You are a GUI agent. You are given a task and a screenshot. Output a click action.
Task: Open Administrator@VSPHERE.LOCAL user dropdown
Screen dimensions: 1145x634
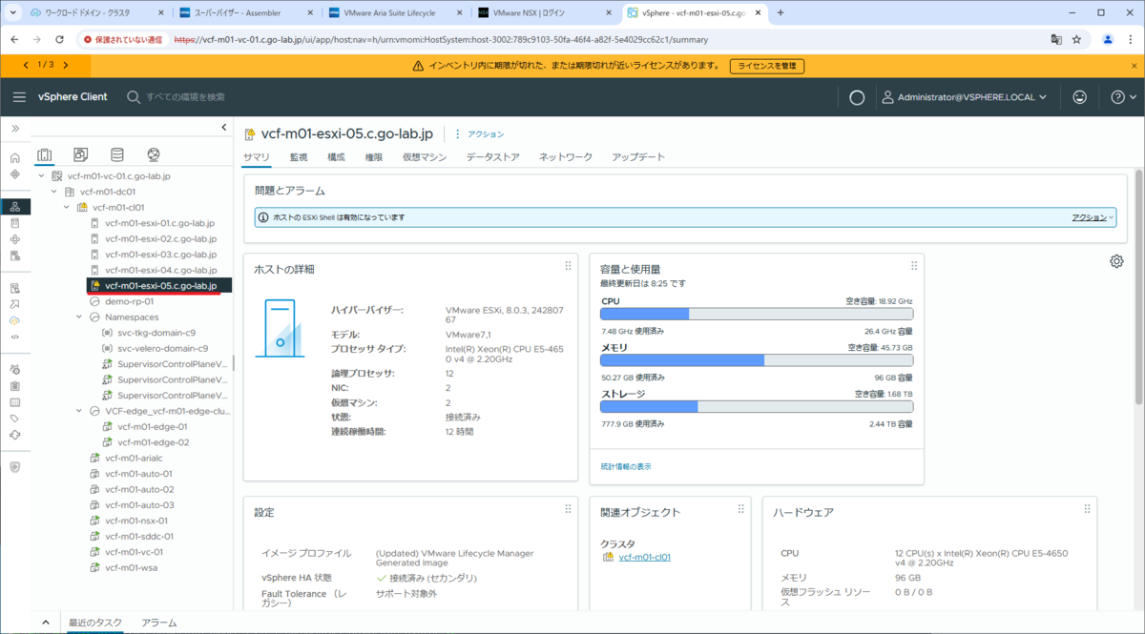(964, 97)
